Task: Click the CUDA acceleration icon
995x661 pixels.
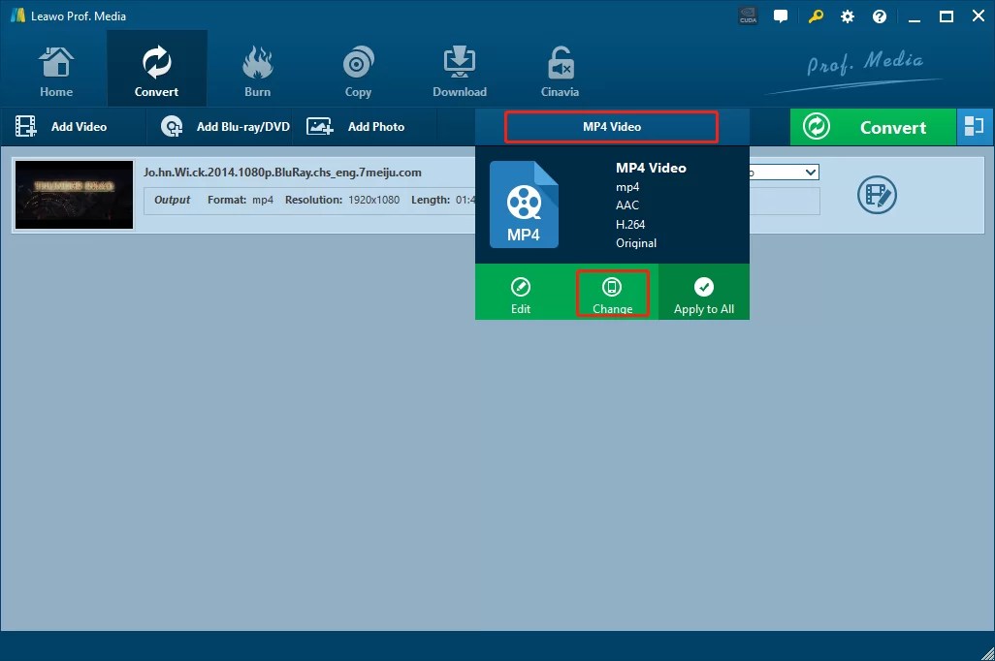Action: 747,16
